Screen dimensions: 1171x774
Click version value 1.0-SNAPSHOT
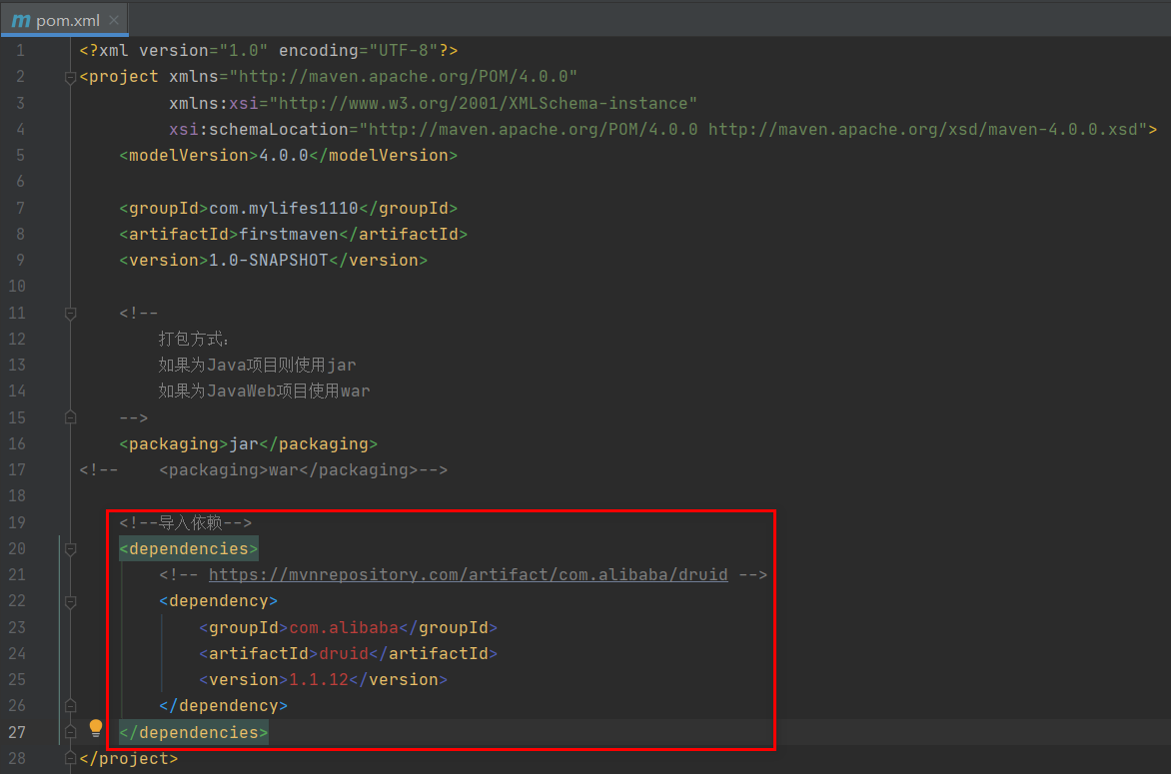point(268,261)
